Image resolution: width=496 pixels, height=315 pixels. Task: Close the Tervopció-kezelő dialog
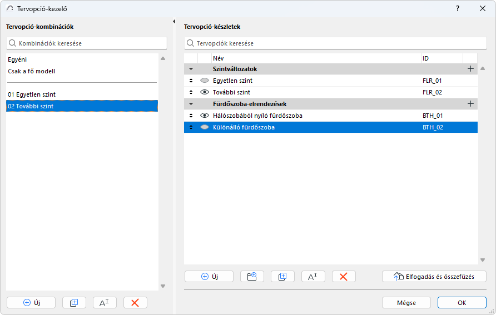tap(483, 8)
